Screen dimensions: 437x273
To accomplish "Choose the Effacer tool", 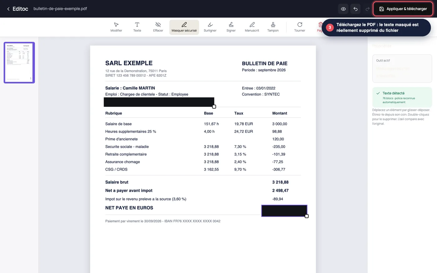I will click(x=158, y=27).
